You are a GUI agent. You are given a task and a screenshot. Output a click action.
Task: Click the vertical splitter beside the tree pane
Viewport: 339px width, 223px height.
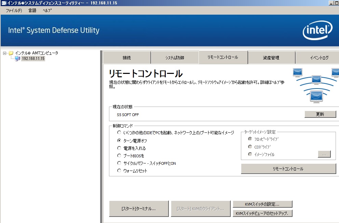coord(101,137)
